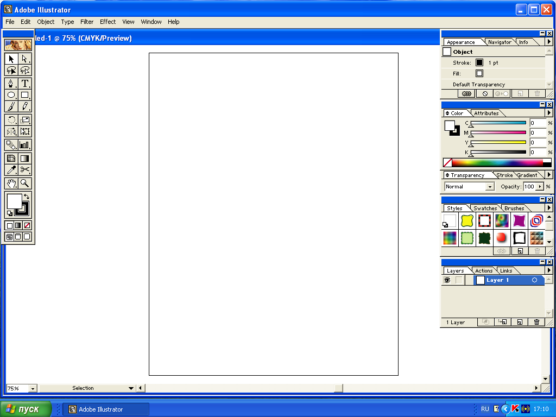
Task: Click the Cyan slider track
Action: click(498, 123)
